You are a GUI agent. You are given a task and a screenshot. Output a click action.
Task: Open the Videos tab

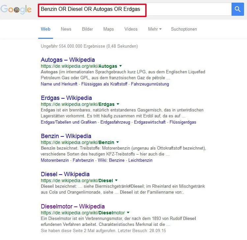[131, 29]
